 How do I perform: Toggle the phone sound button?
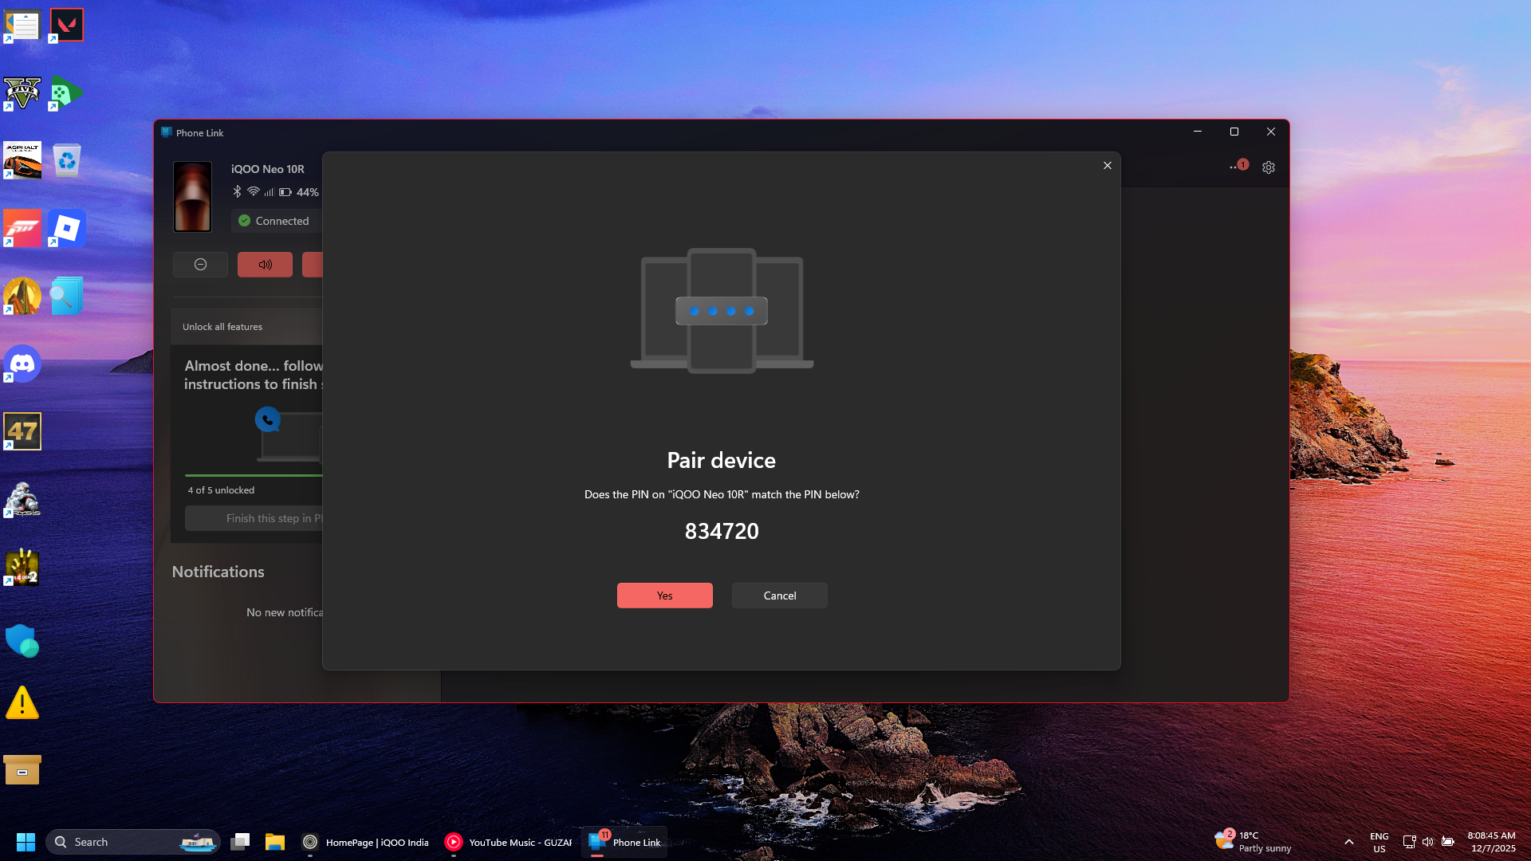[265, 265]
